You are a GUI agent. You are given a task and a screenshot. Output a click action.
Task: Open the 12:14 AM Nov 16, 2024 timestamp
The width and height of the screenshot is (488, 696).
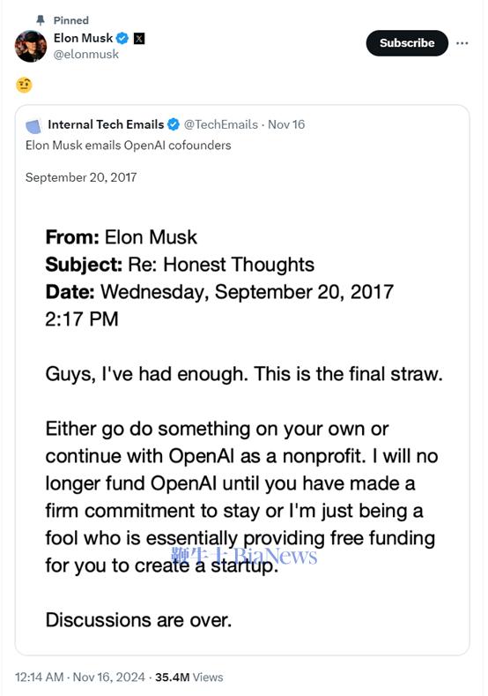80,677
